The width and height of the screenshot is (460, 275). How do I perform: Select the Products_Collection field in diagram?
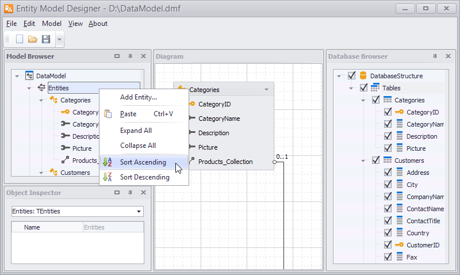pyautogui.click(x=225, y=162)
